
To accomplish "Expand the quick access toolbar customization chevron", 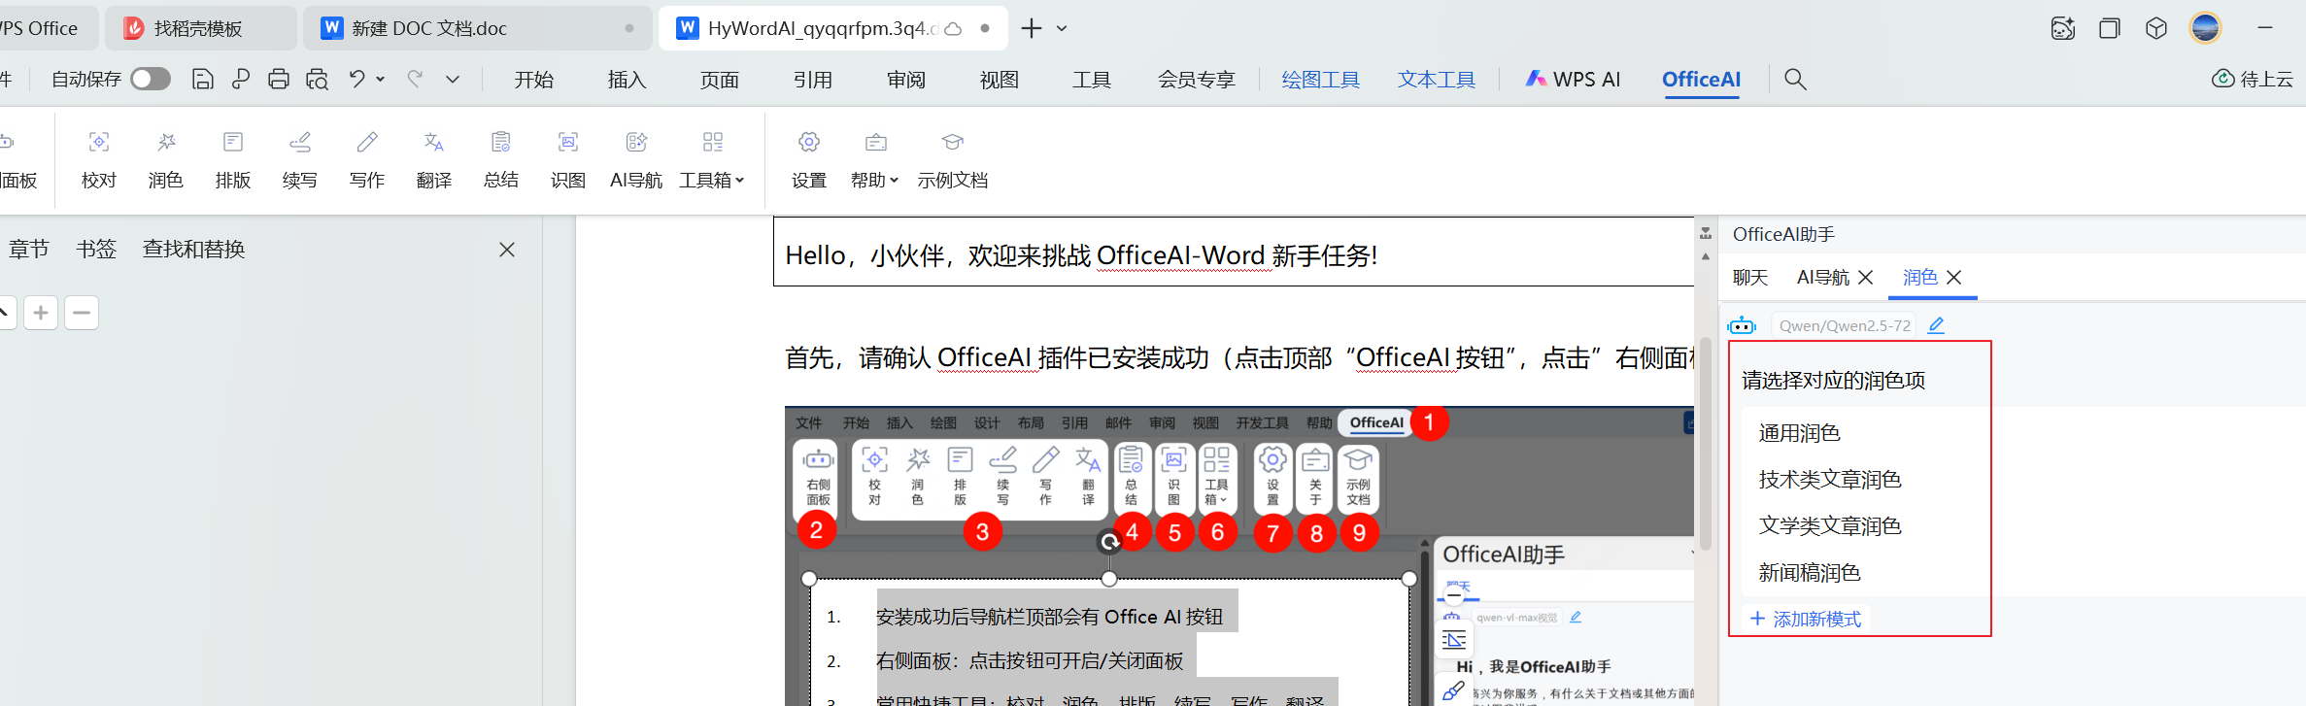I will point(453,79).
